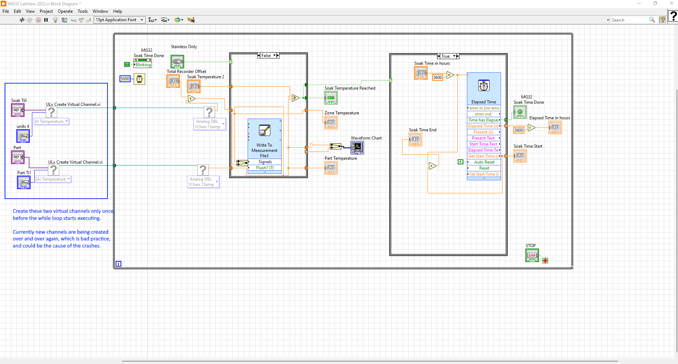
Task: Pause execution using the pause icon
Action: 46,20
